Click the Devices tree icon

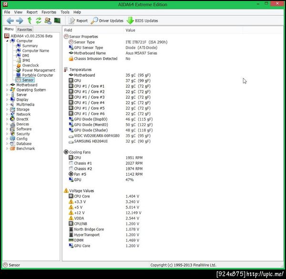click(x=12, y=124)
